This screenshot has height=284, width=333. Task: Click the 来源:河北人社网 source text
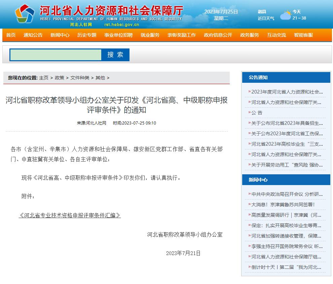click(x=91, y=123)
